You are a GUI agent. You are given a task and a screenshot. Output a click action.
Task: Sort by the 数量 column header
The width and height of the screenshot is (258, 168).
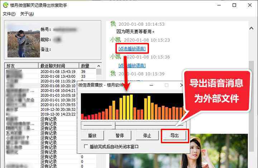pyautogui.click(x=87, y=66)
